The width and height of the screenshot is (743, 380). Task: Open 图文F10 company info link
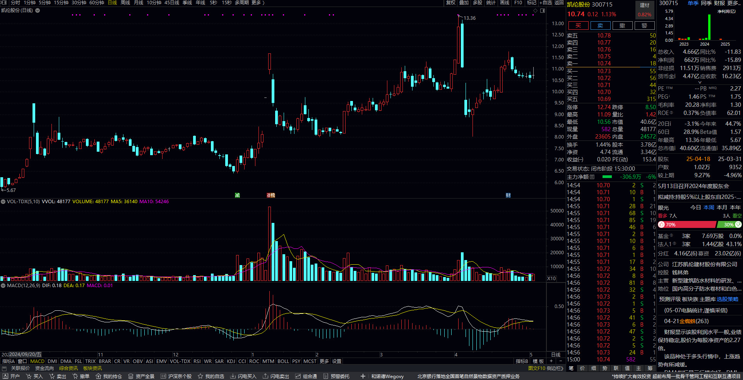(536, 368)
